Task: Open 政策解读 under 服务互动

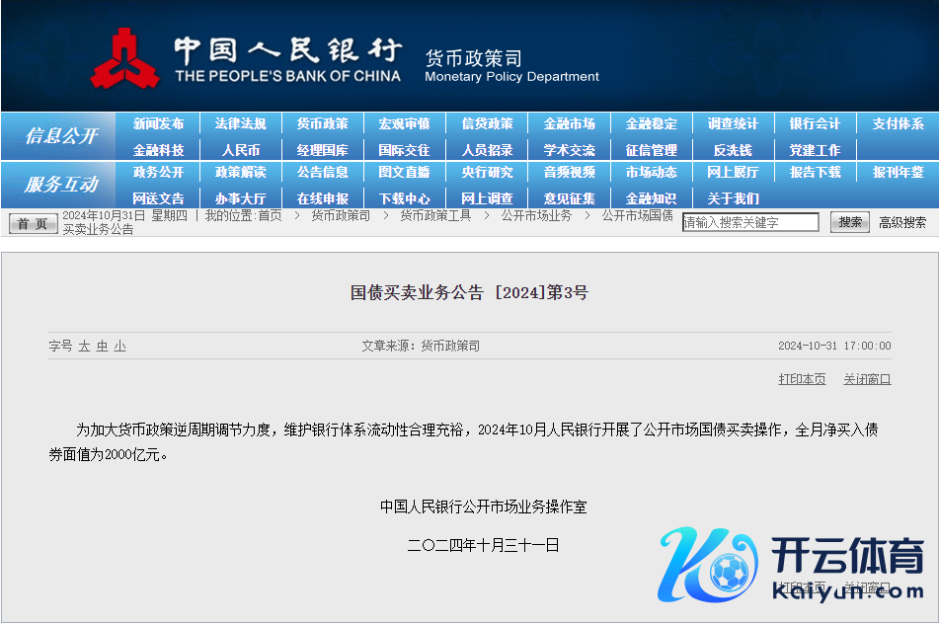Action: click(x=240, y=173)
